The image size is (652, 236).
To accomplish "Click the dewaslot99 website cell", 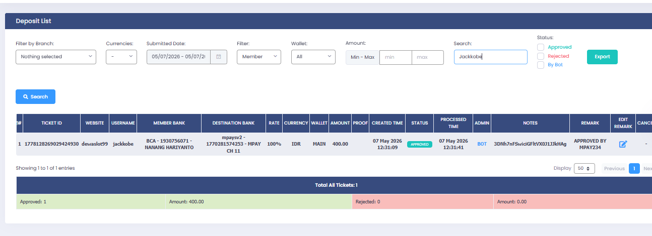I will pyautogui.click(x=95, y=144).
